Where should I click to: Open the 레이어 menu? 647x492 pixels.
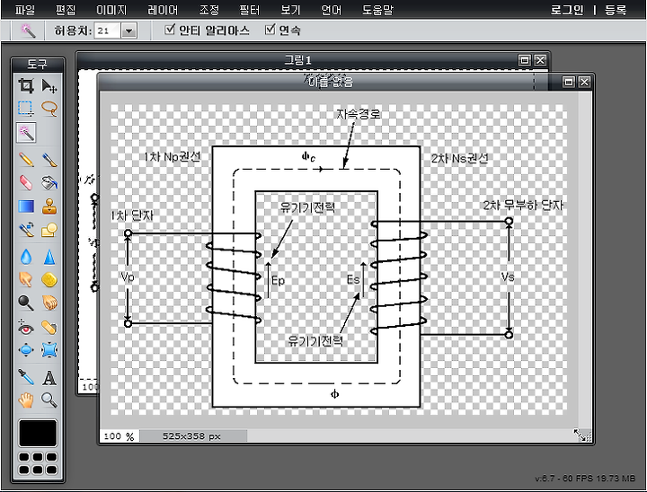coord(163,10)
